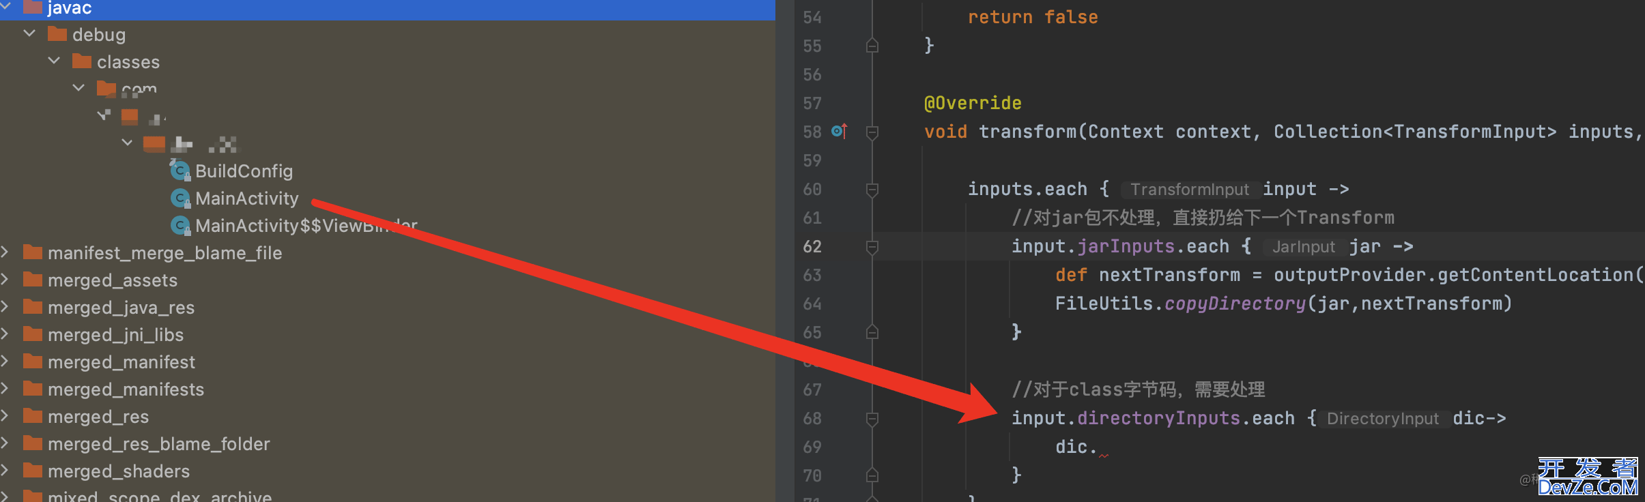Click the merged_shaders folder icon
The image size is (1645, 502).
[33, 471]
